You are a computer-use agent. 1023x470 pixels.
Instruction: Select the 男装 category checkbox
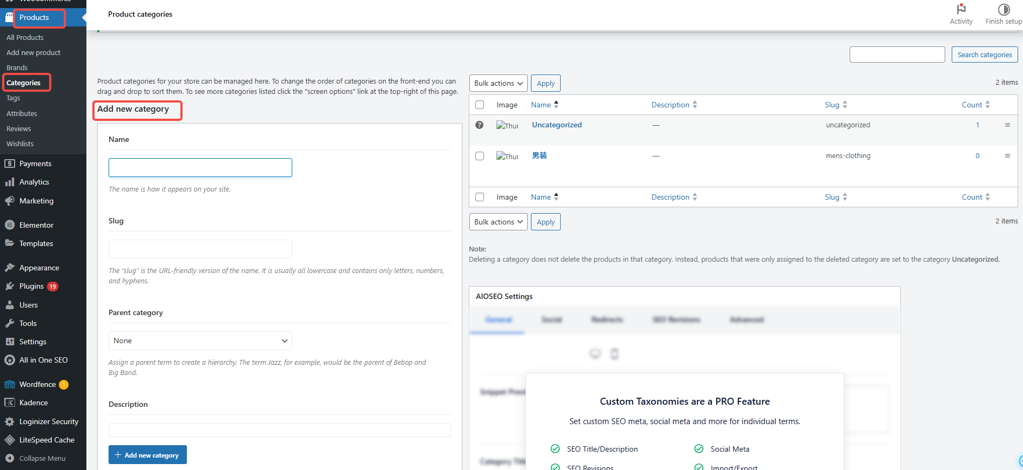tap(480, 156)
